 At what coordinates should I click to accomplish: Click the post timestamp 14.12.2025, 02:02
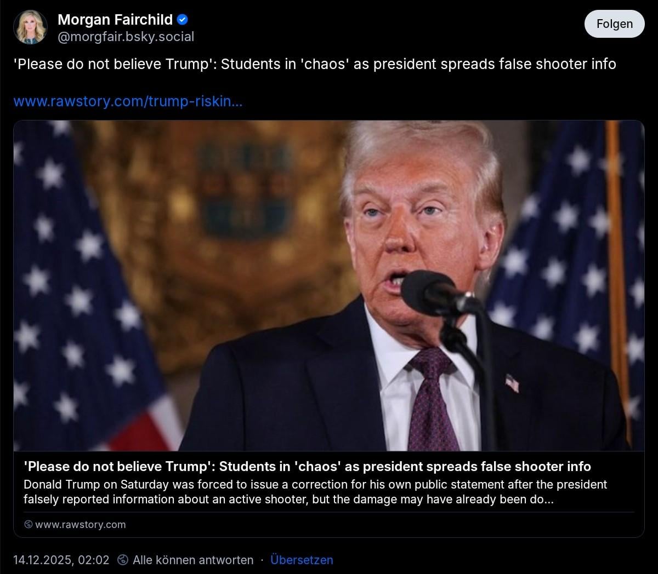point(61,560)
